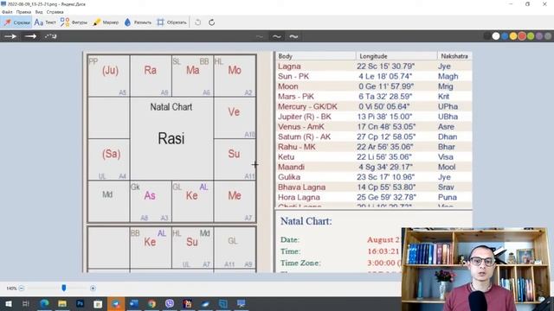Pick the green color swatch
The width and height of the screenshot is (554, 311).
tap(531, 36)
